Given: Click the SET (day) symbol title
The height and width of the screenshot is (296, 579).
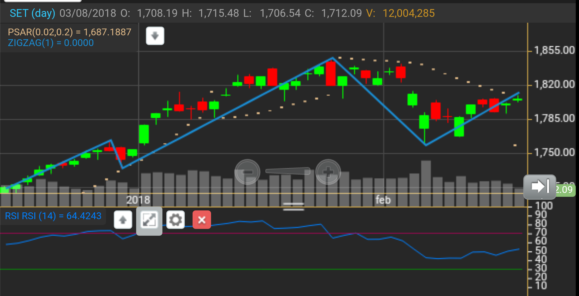Looking at the screenshot, I should [x=32, y=13].
